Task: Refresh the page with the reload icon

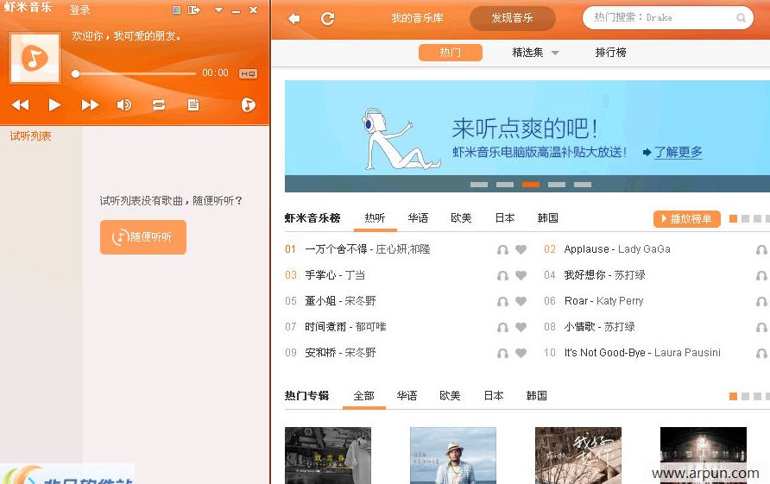Action: click(x=327, y=19)
